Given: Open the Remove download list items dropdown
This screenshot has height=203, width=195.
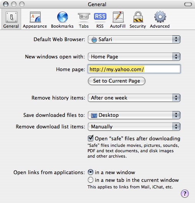Looking at the screenshot, I should pyautogui.click(x=134, y=126).
